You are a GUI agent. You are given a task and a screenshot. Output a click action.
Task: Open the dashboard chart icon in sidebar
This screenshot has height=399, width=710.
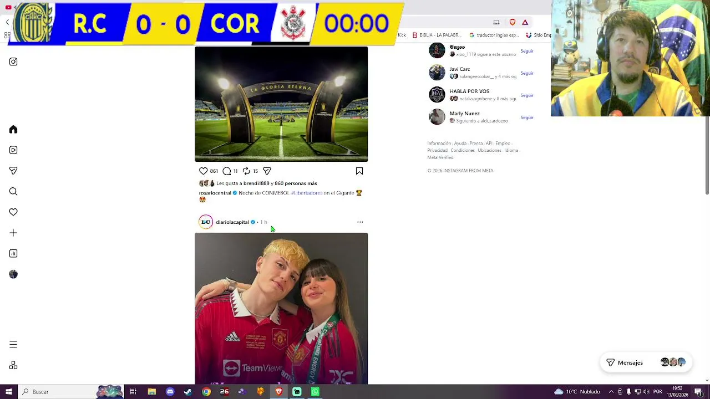[13, 254]
